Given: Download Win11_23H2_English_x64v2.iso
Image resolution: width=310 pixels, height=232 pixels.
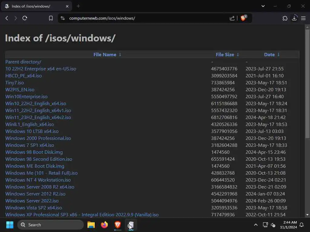Looking at the screenshot, I should coord(38,118).
